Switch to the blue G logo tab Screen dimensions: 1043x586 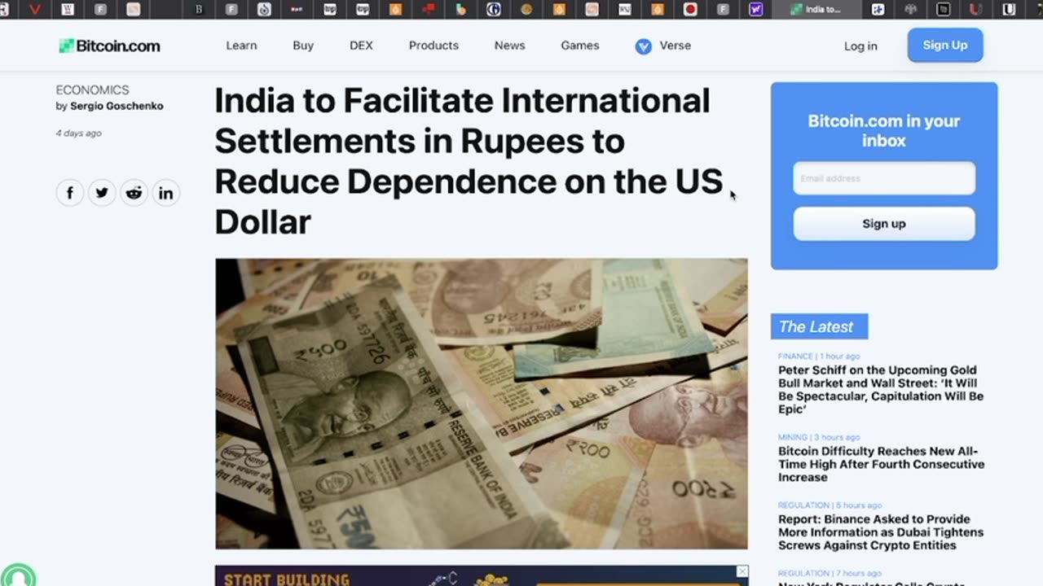[494, 10]
